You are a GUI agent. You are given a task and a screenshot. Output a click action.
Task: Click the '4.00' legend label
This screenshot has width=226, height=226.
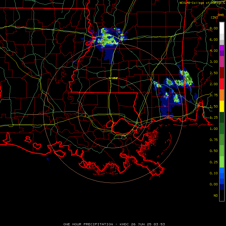pyautogui.click(x=214, y=50)
